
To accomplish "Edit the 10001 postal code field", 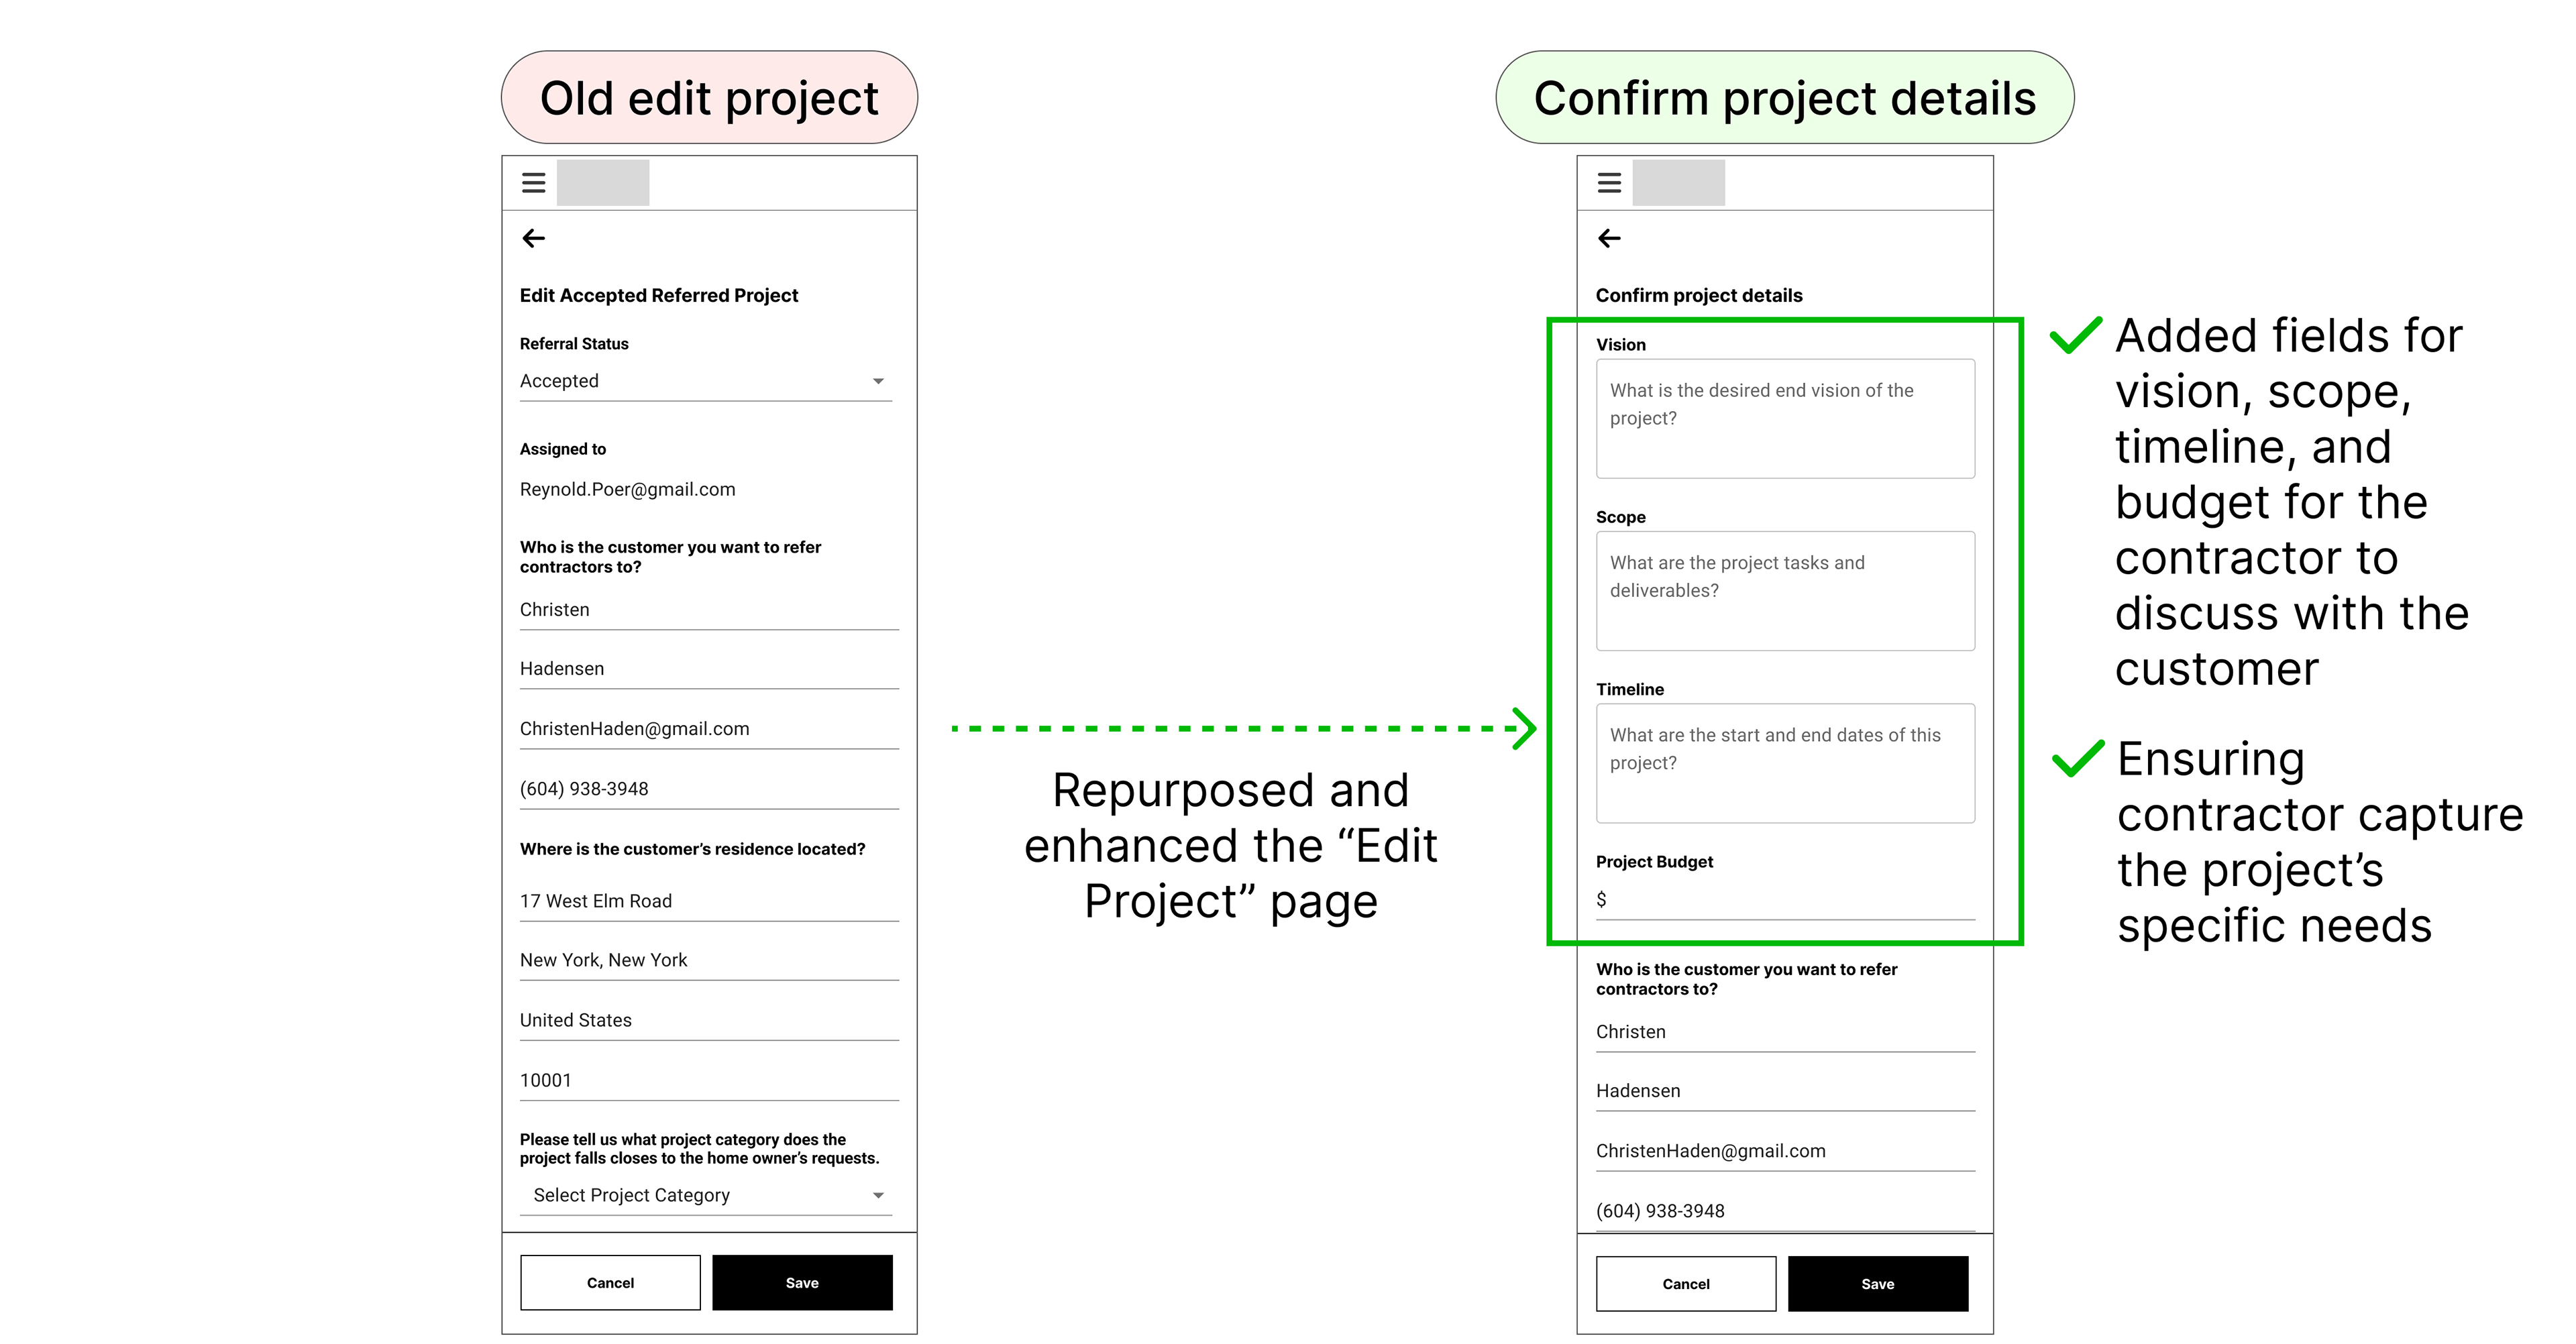I will tap(708, 1080).
